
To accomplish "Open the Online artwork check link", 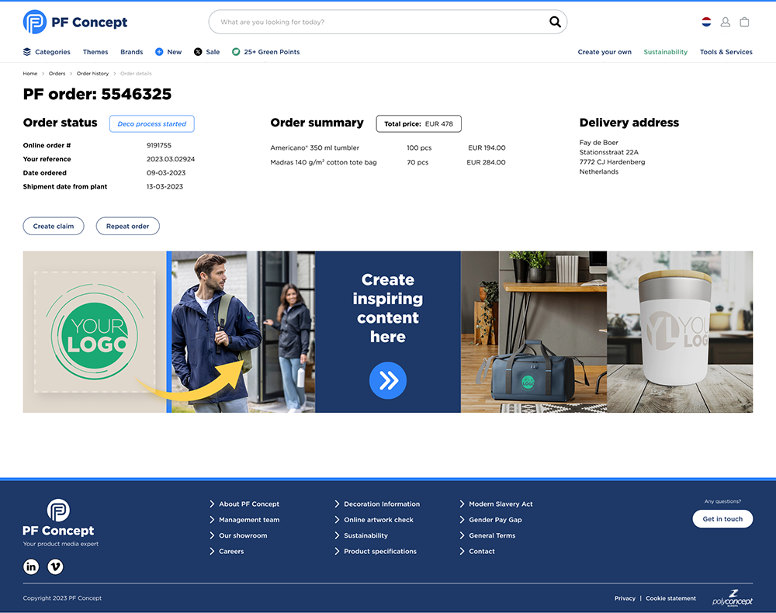I will click(379, 519).
